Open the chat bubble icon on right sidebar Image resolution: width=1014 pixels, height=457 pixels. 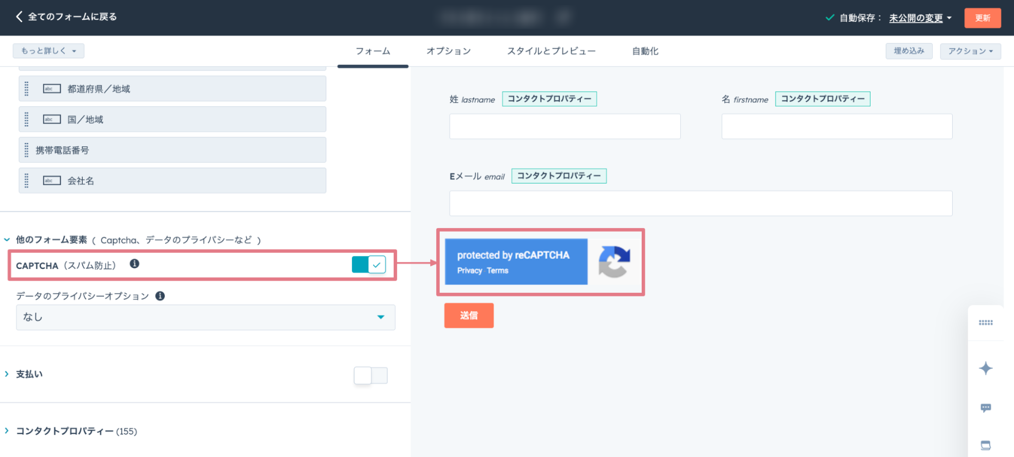(x=986, y=408)
